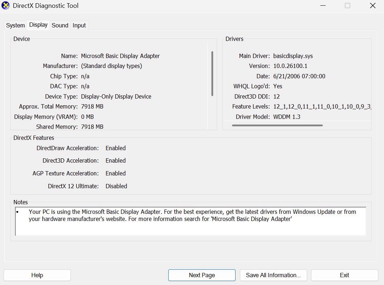Click the basicdisplay.sys main driver value

[293, 56]
